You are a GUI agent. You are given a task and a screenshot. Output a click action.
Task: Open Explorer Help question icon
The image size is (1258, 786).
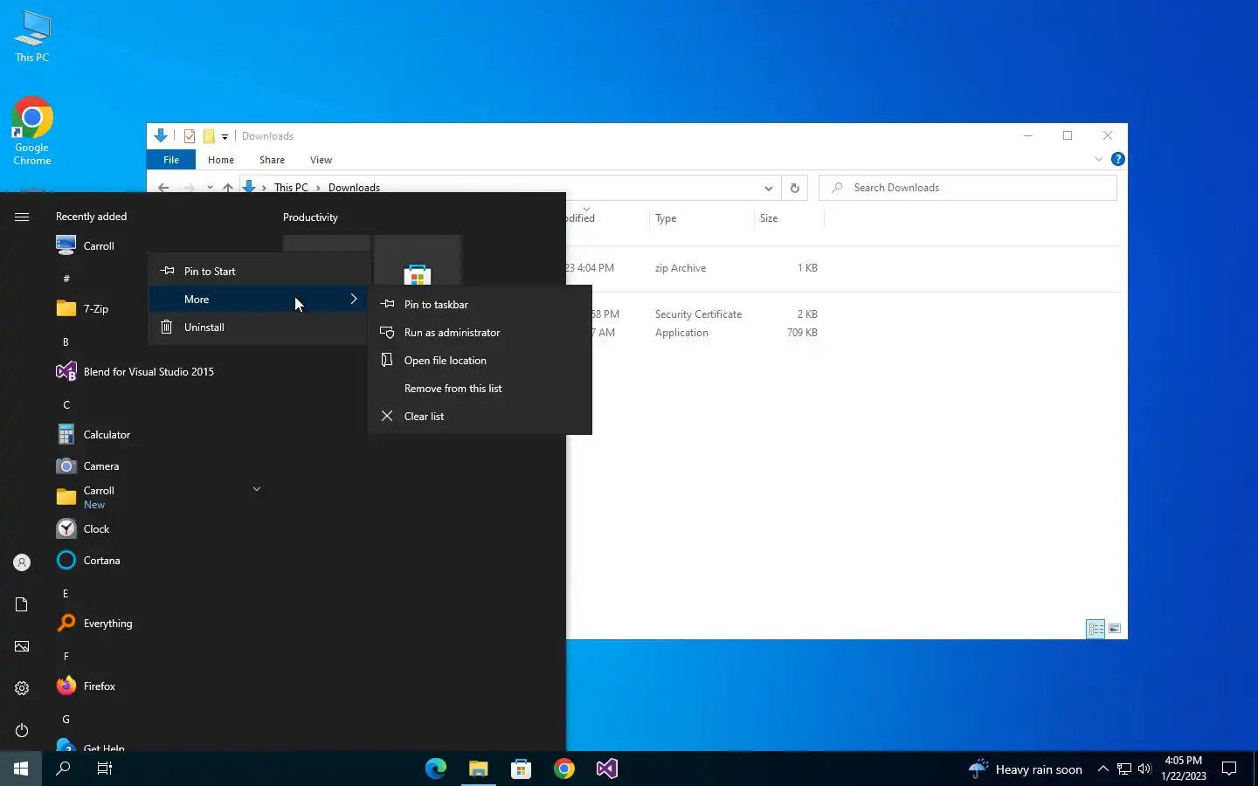[1117, 159]
